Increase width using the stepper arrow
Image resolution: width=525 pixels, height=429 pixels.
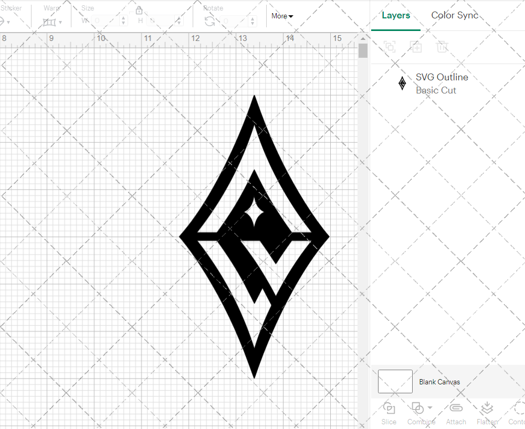123,19
